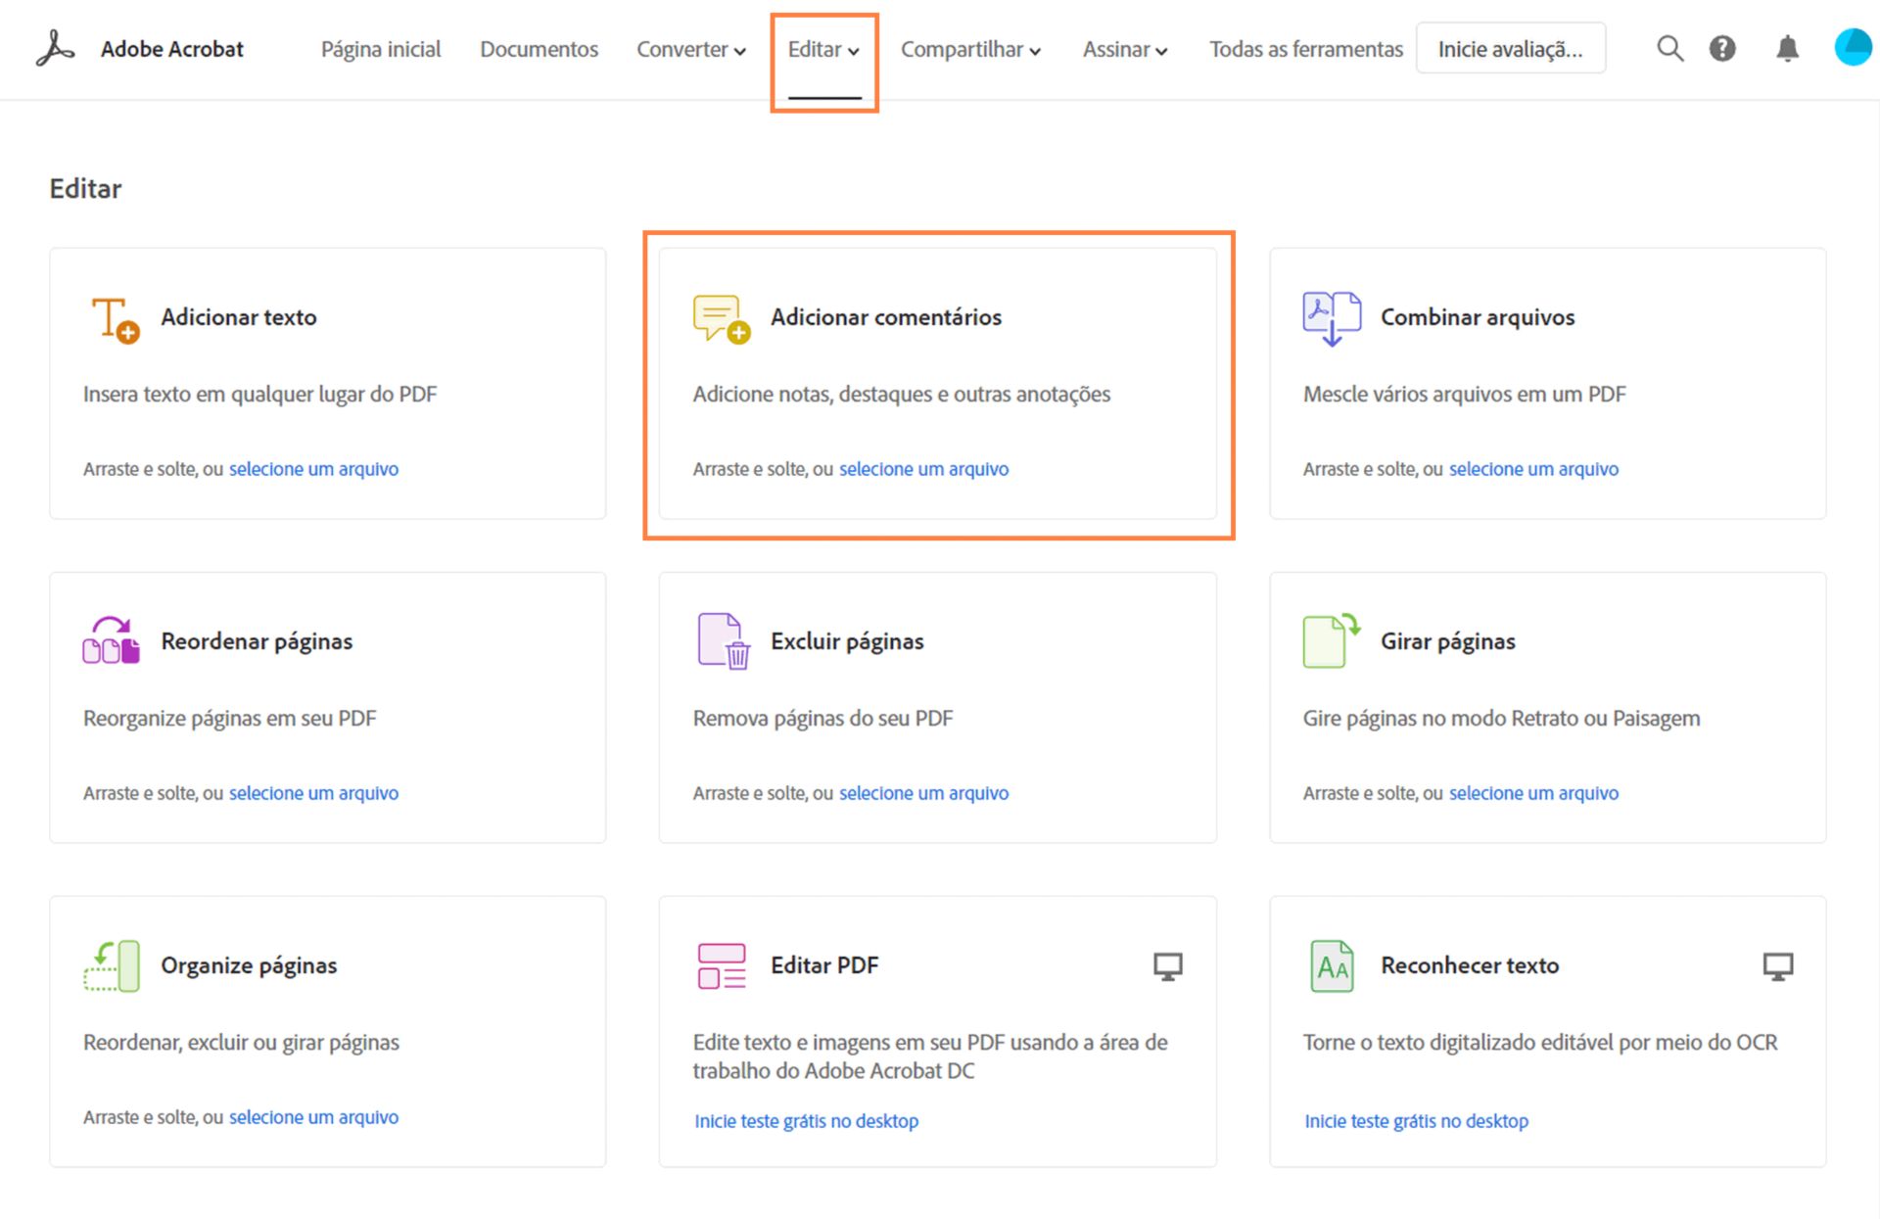1880x1219 pixels.
Task: Select a file under Excluir páginas
Action: coord(923,793)
